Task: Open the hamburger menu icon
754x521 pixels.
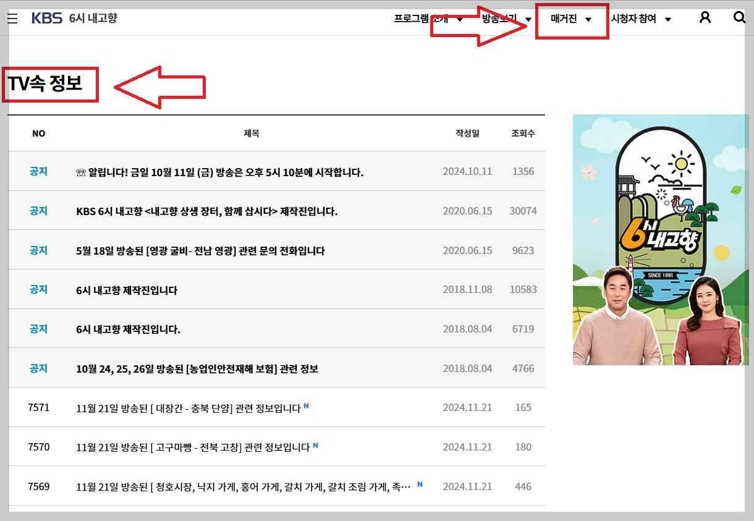Action: coord(12,19)
